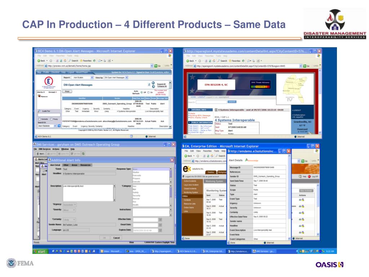Open Report Alert Bulletin dropdown
The image size is (369, 277).
click(x=83, y=78)
